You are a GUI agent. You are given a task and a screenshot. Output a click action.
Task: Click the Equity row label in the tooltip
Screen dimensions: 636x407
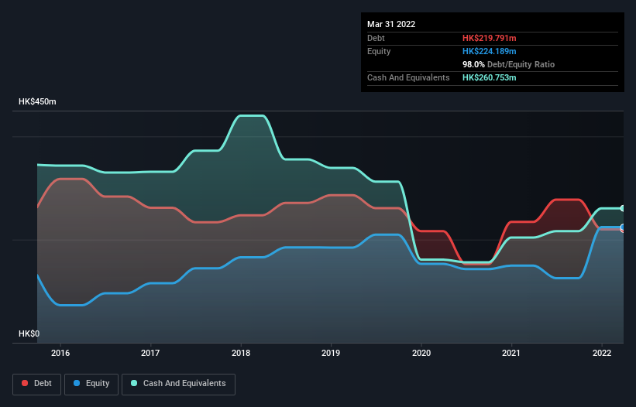(379, 51)
